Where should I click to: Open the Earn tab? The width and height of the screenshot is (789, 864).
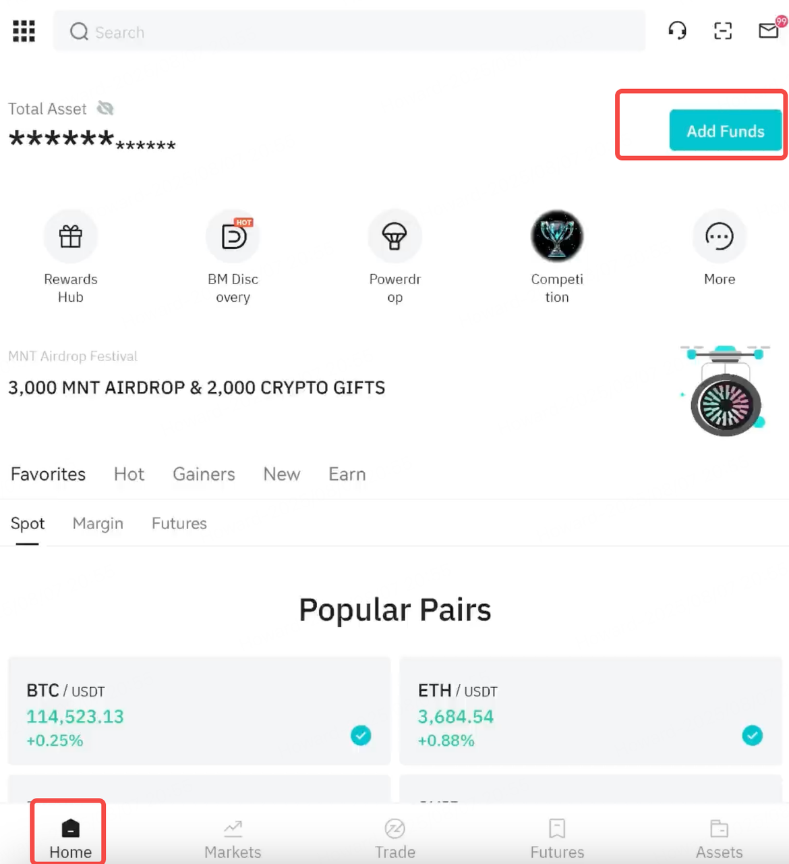tap(347, 474)
